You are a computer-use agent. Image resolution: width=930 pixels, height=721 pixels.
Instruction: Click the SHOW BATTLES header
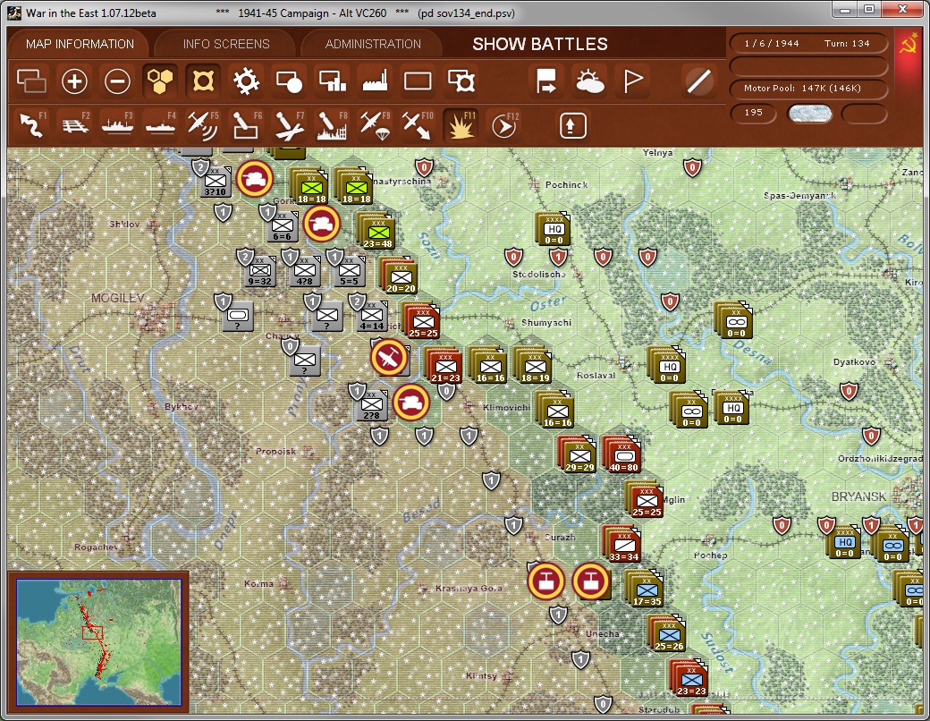(x=539, y=43)
